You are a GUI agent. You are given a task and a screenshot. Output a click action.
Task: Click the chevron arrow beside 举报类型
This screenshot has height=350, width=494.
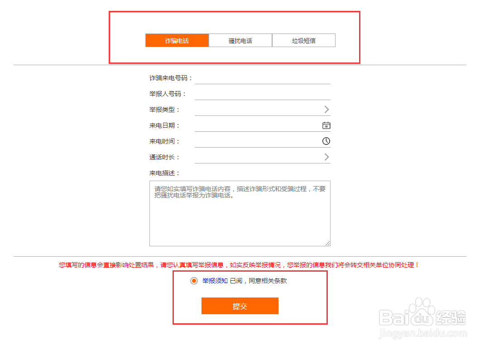[x=326, y=109]
